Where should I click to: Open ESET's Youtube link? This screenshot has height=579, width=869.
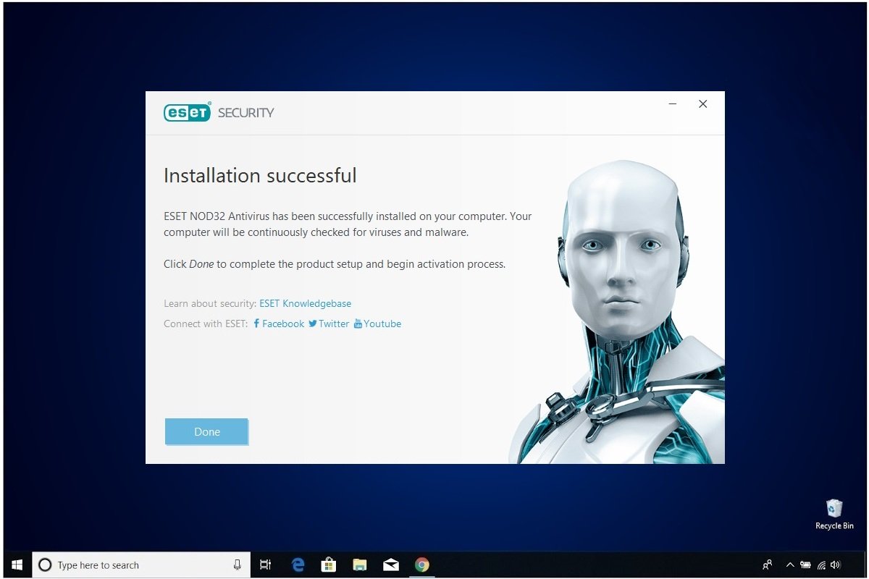coord(377,324)
